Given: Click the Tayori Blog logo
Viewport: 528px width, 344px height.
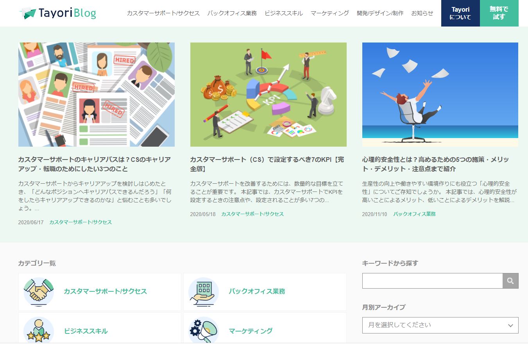Looking at the screenshot, I should click(57, 13).
